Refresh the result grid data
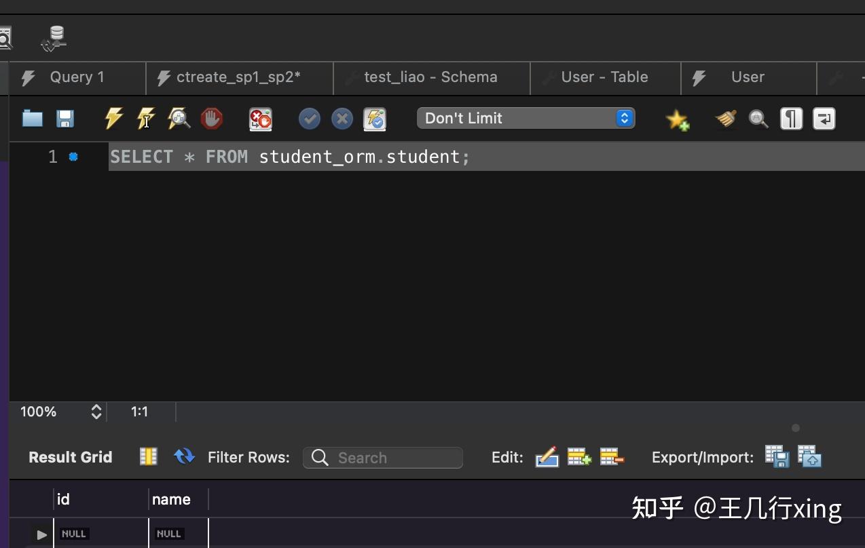Image resolution: width=865 pixels, height=548 pixels. pyautogui.click(x=184, y=456)
